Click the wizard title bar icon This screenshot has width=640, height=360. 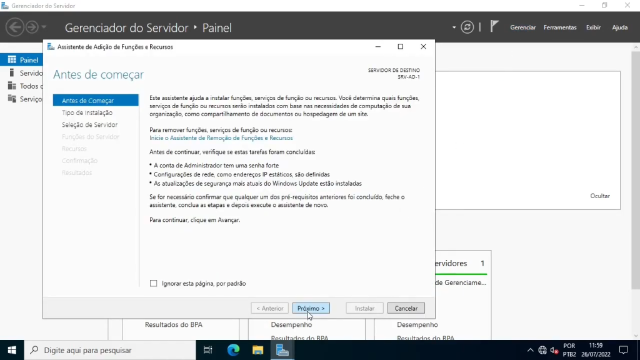(51, 47)
